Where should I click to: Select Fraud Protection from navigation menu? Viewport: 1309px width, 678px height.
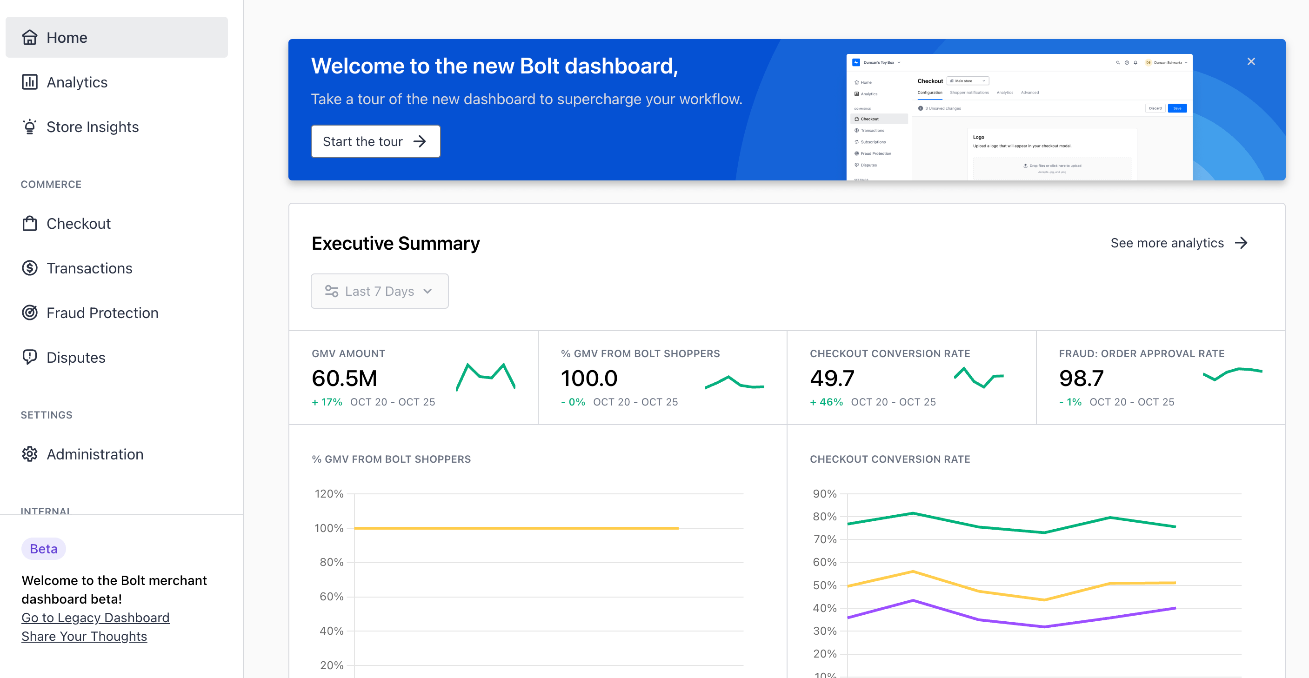[x=102, y=312]
